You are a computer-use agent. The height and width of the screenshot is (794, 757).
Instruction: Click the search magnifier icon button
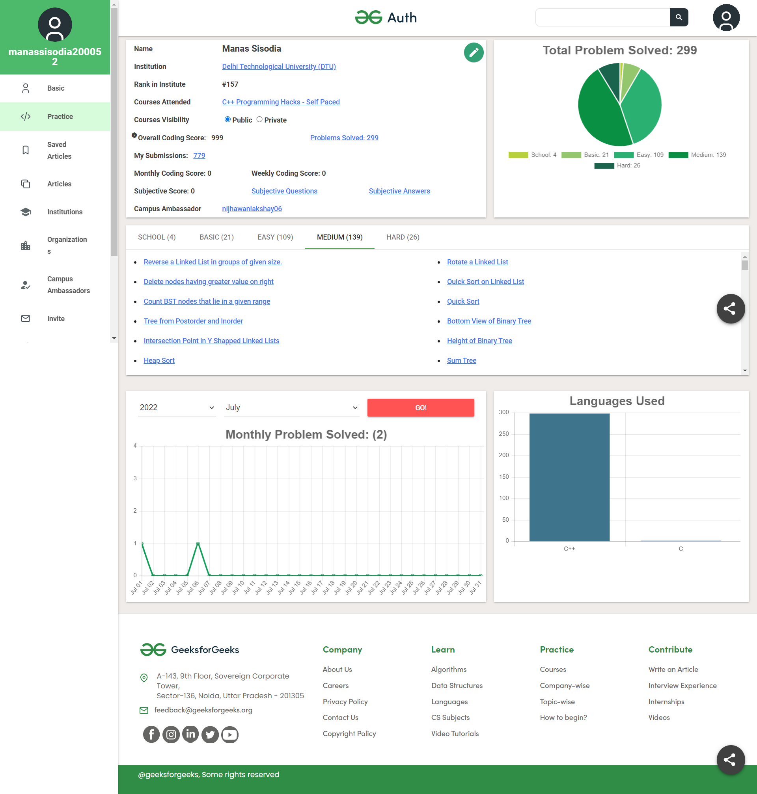pyautogui.click(x=679, y=17)
